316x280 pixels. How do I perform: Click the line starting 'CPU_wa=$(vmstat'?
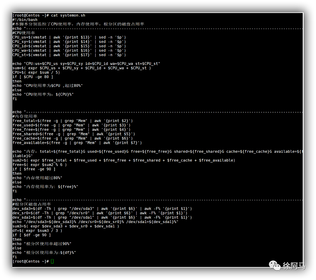(x=69, y=51)
